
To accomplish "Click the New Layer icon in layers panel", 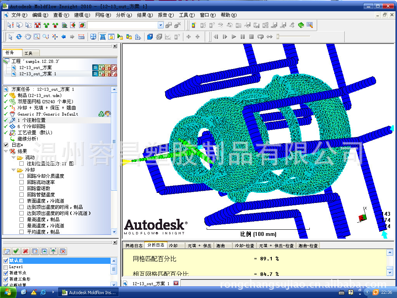I will (7, 251).
